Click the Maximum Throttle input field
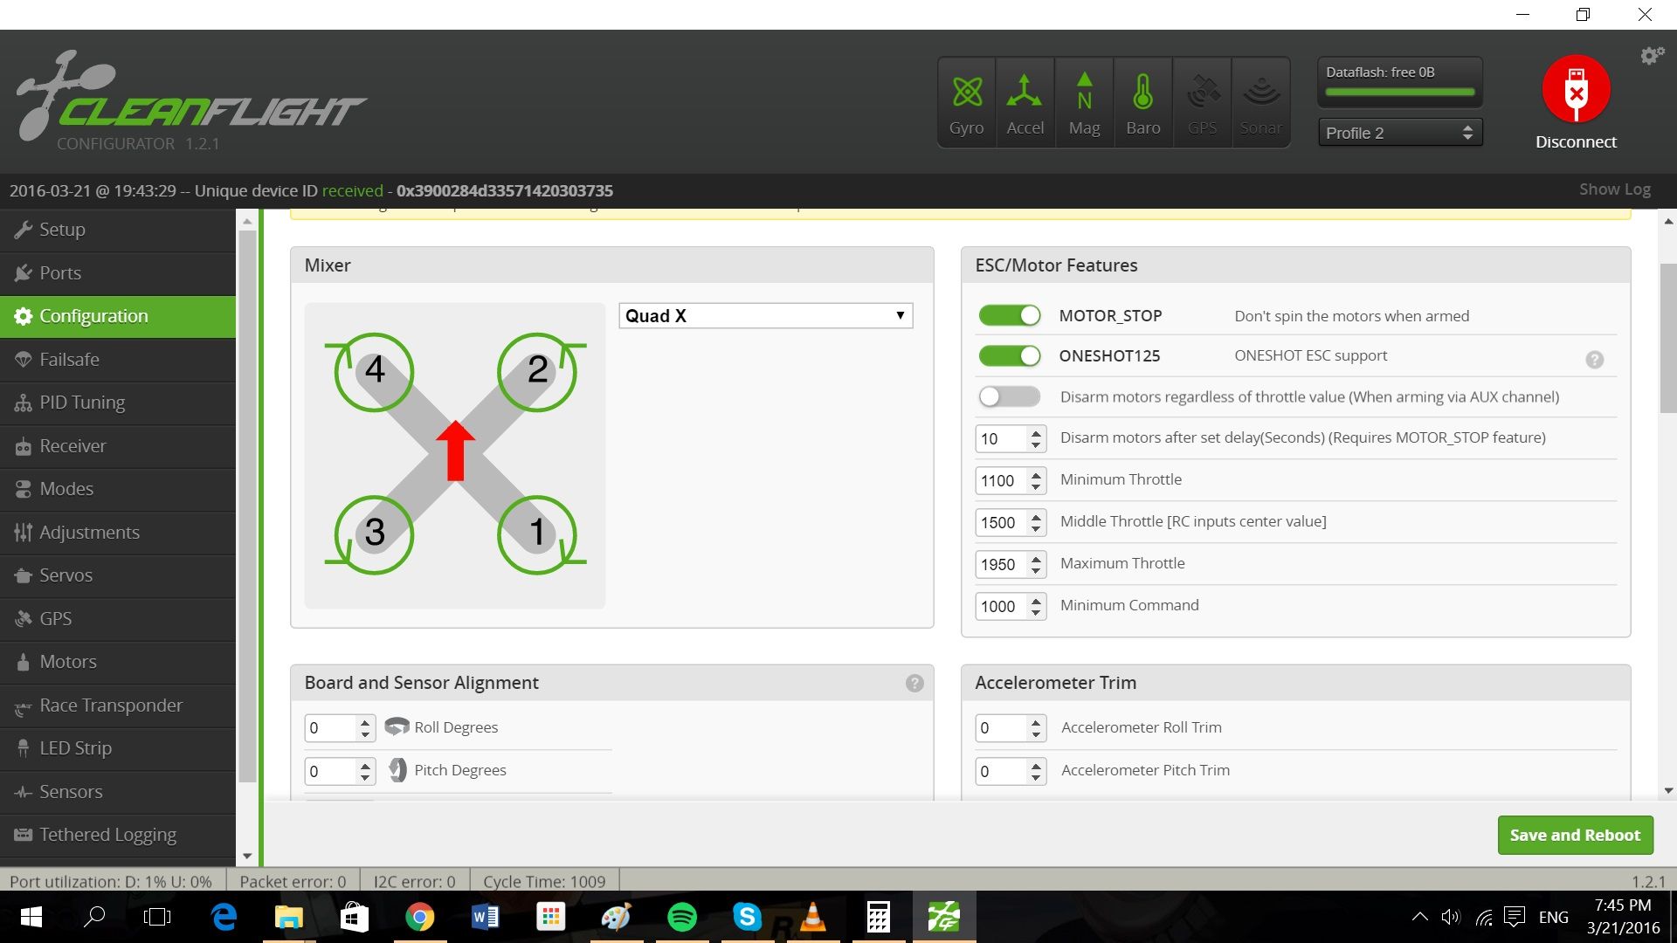 pyautogui.click(x=1001, y=565)
